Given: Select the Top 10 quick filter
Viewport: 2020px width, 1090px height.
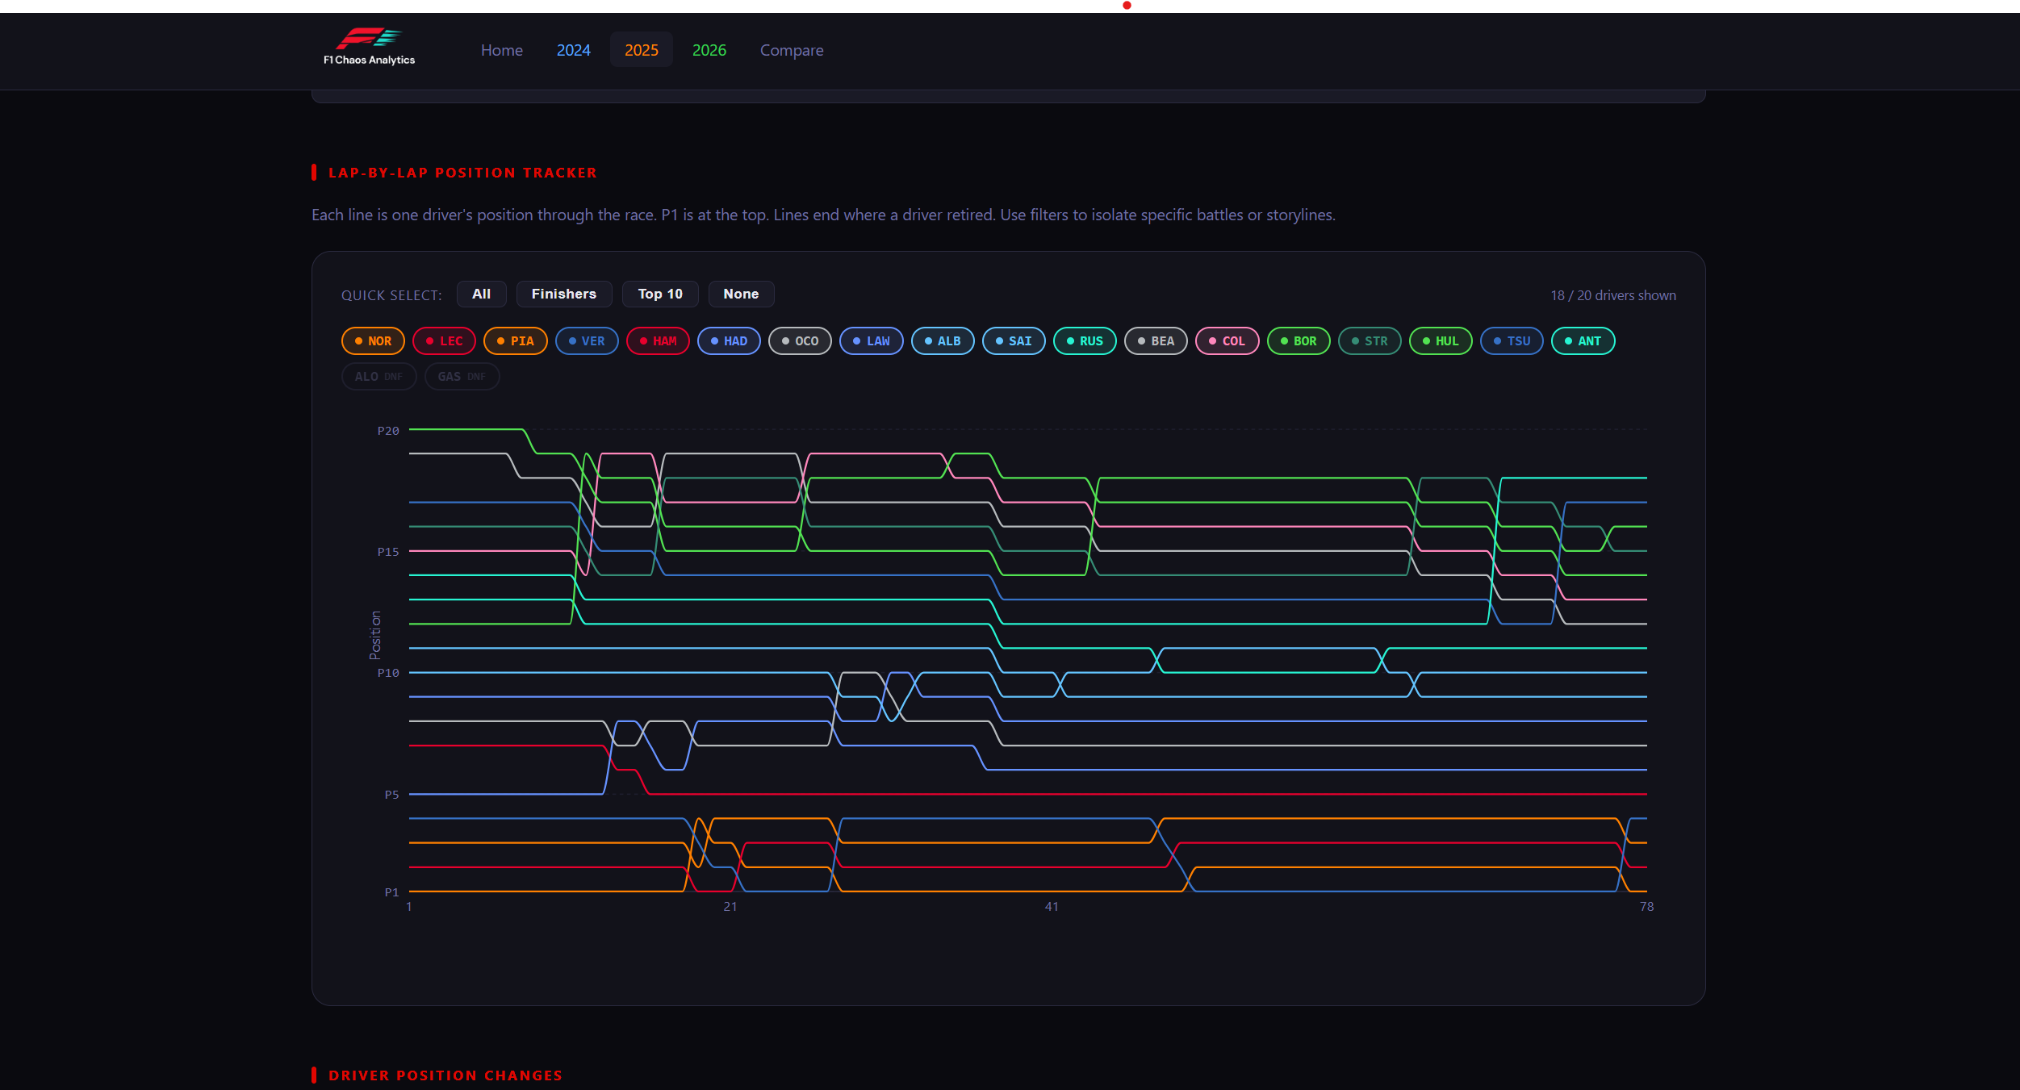Looking at the screenshot, I should coord(659,294).
